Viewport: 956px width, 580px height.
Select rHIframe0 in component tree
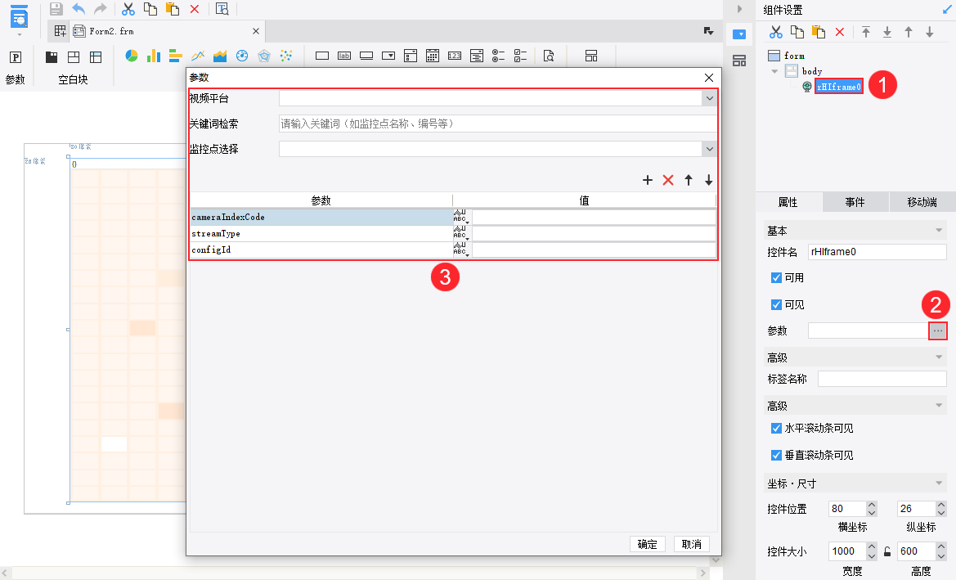pos(839,87)
